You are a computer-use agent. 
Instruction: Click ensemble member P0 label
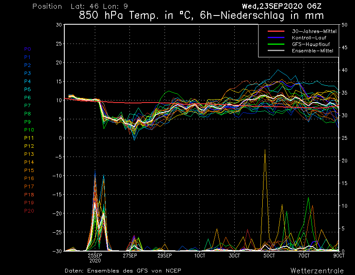click(28, 49)
